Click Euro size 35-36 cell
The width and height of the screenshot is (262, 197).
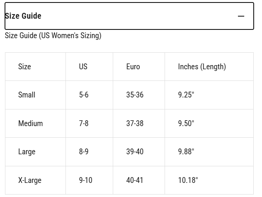[x=135, y=95]
